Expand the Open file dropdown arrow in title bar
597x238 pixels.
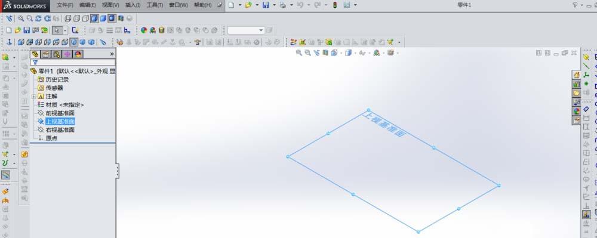[257, 5]
